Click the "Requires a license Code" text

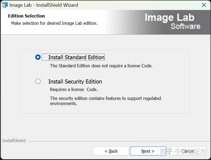pos(74,89)
